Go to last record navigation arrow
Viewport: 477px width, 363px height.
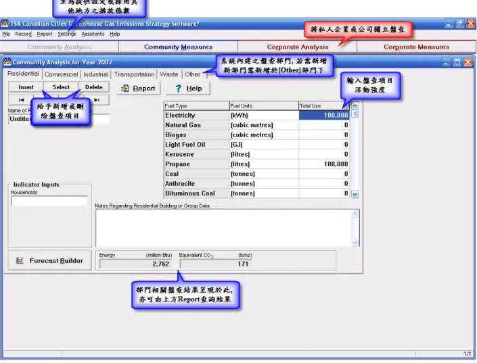coord(97,100)
